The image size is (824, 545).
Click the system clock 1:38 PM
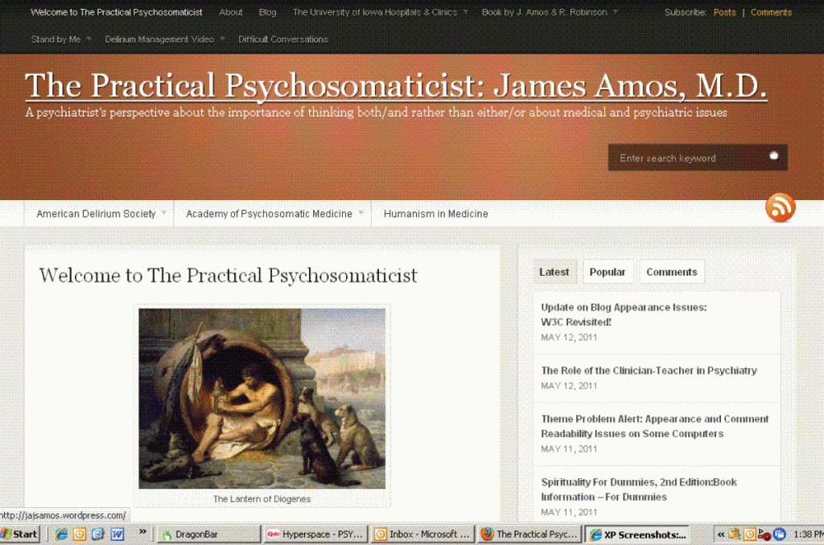808,535
